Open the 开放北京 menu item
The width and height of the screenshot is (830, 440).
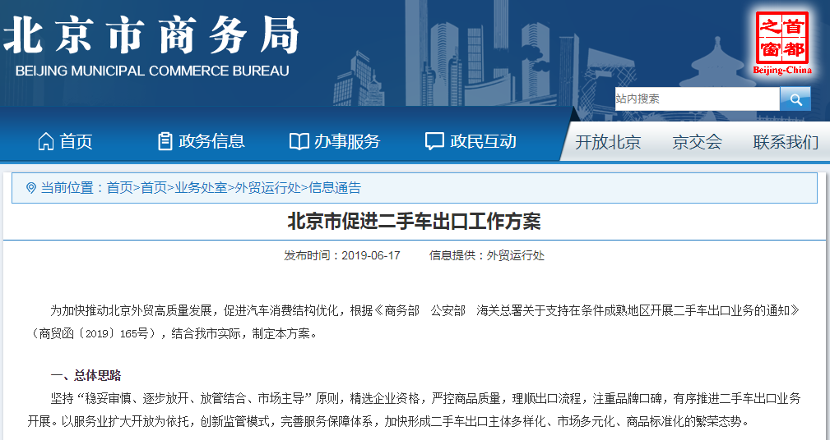point(608,142)
